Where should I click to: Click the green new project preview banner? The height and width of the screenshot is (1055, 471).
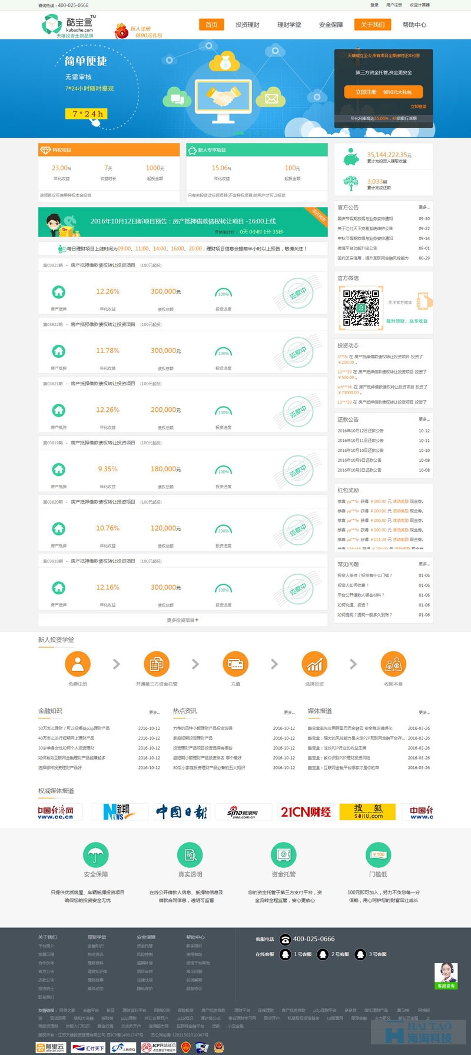[183, 222]
